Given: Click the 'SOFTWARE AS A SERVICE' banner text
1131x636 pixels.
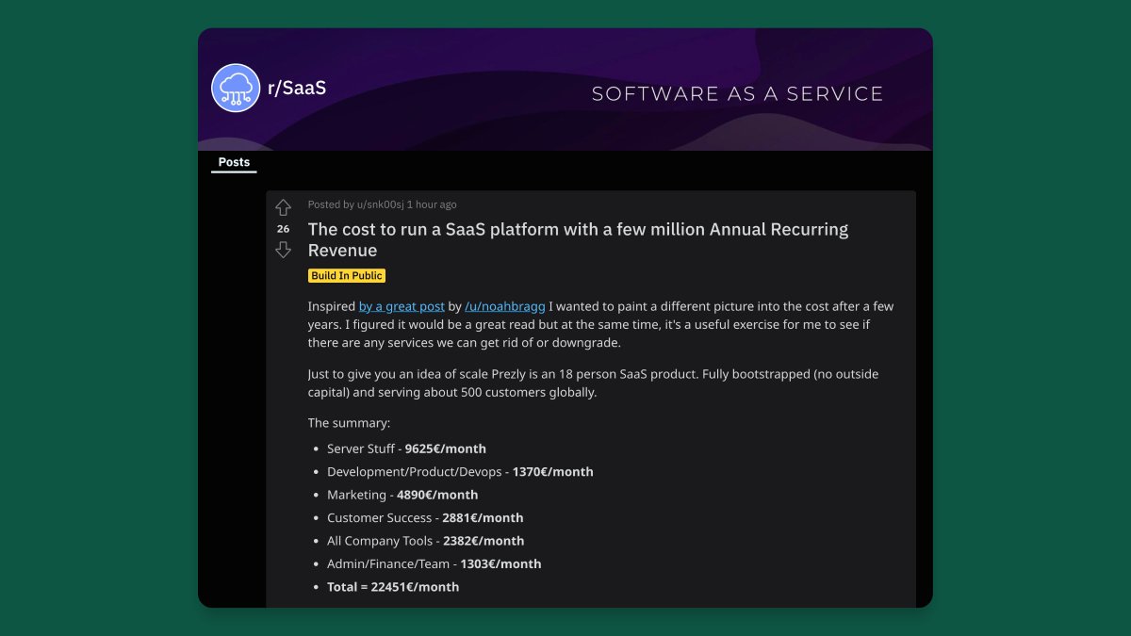Looking at the screenshot, I should click(x=737, y=93).
